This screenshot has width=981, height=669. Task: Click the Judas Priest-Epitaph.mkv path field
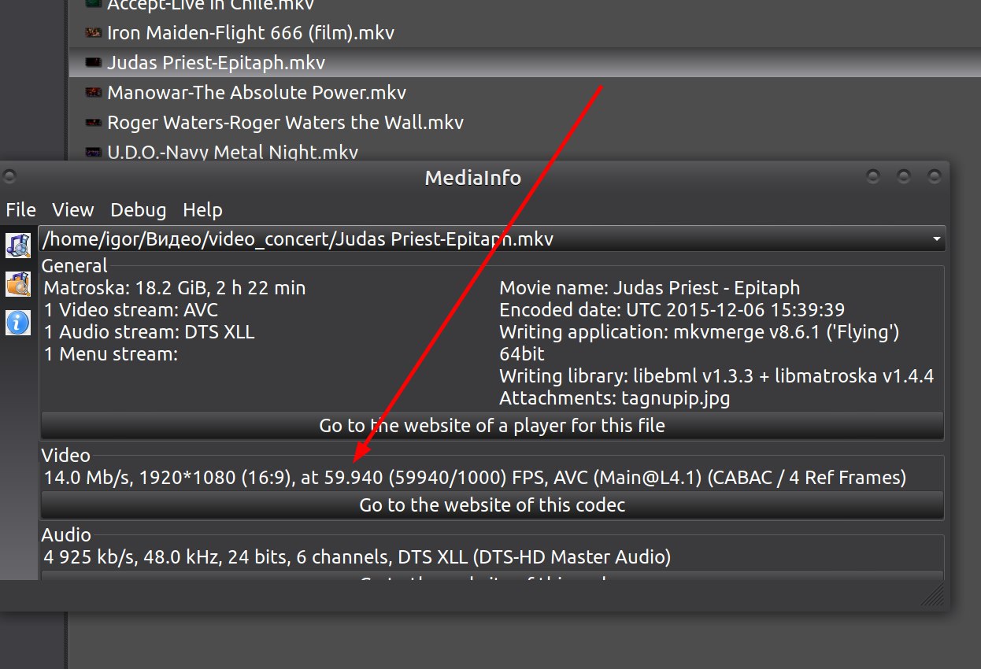(x=491, y=238)
